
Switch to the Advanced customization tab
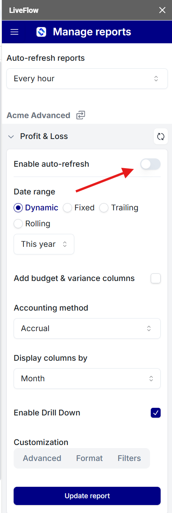pyautogui.click(x=42, y=458)
